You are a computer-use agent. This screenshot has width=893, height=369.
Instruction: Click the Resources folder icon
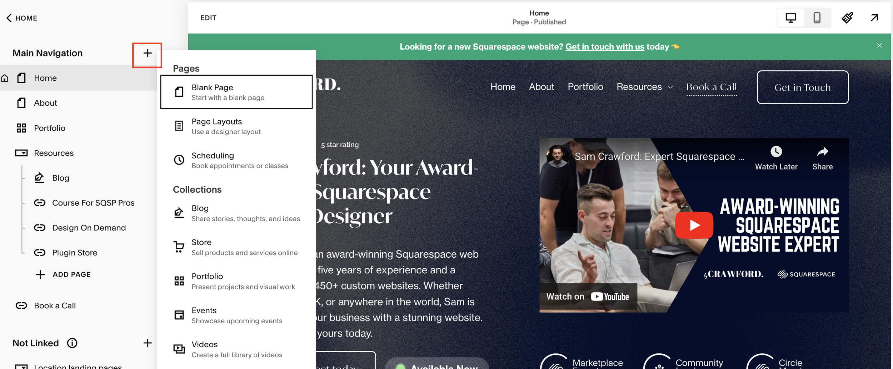[21, 153]
